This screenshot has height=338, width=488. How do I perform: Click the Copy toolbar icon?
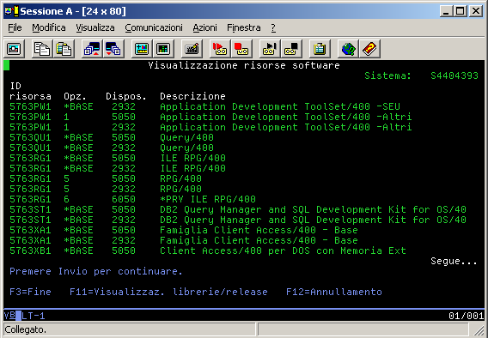(x=42, y=49)
